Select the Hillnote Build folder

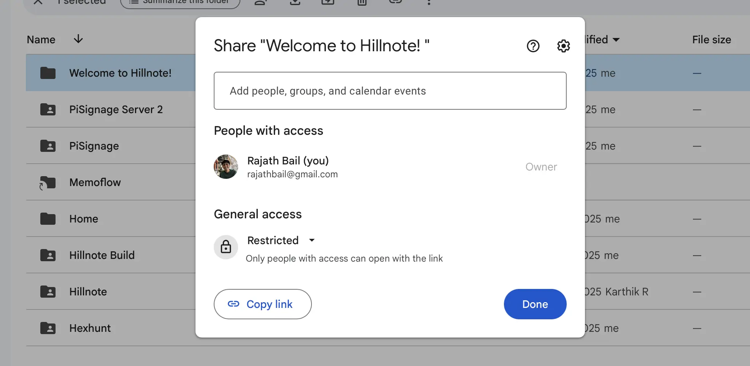coord(102,255)
